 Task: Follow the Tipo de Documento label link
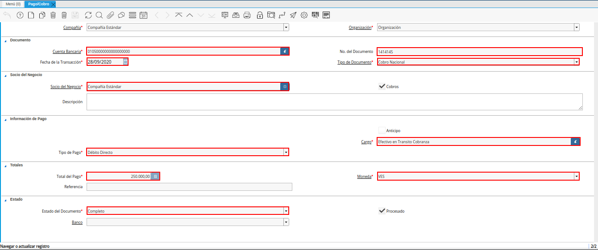pyautogui.click(x=354, y=62)
